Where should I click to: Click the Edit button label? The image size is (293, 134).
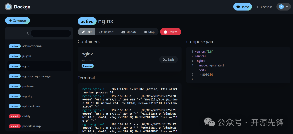(x=89, y=32)
